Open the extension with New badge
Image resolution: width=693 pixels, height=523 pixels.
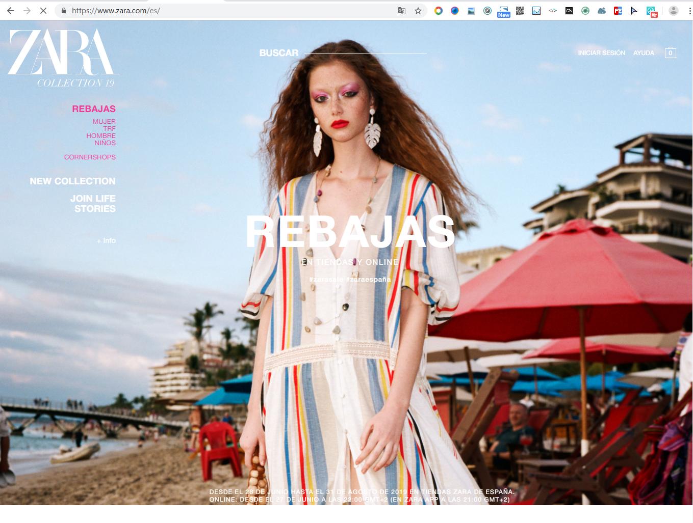pos(504,11)
